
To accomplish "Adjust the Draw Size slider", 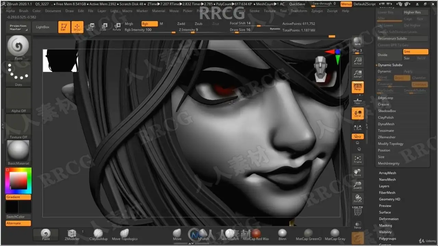I will click(x=255, y=30).
